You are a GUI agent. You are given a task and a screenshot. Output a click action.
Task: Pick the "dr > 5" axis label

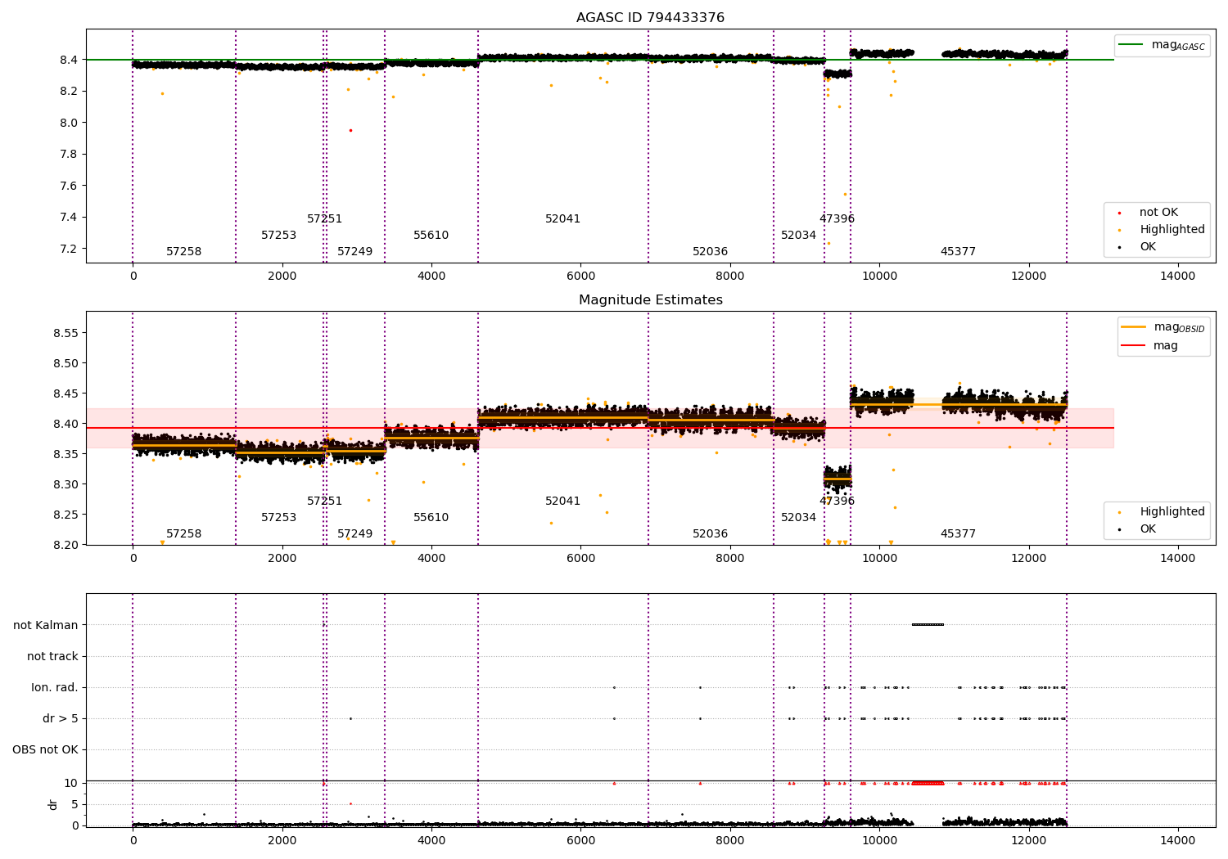[x=61, y=718]
